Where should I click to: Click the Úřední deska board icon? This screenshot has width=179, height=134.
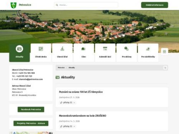(x=41, y=49)
